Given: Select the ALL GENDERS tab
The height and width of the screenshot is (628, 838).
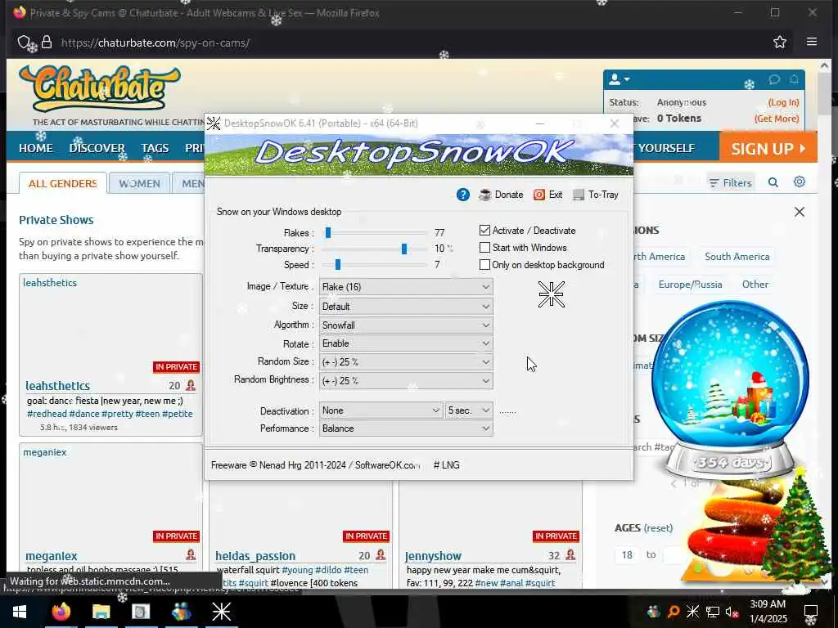Looking at the screenshot, I should click(x=62, y=183).
